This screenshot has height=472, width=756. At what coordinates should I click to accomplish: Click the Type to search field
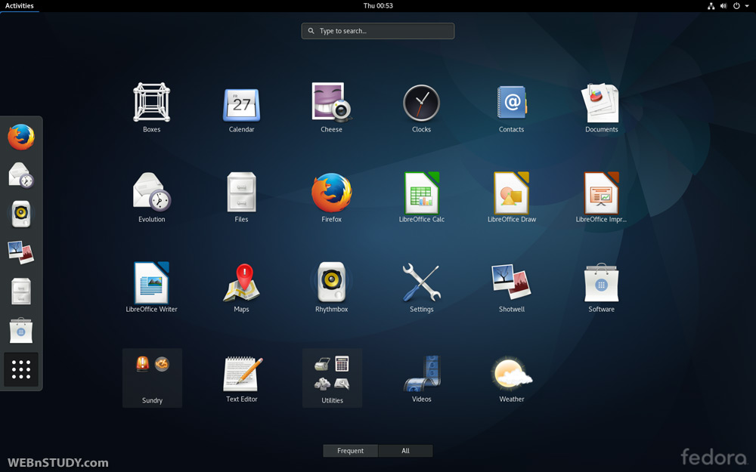pyautogui.click(x=378, y=31)
